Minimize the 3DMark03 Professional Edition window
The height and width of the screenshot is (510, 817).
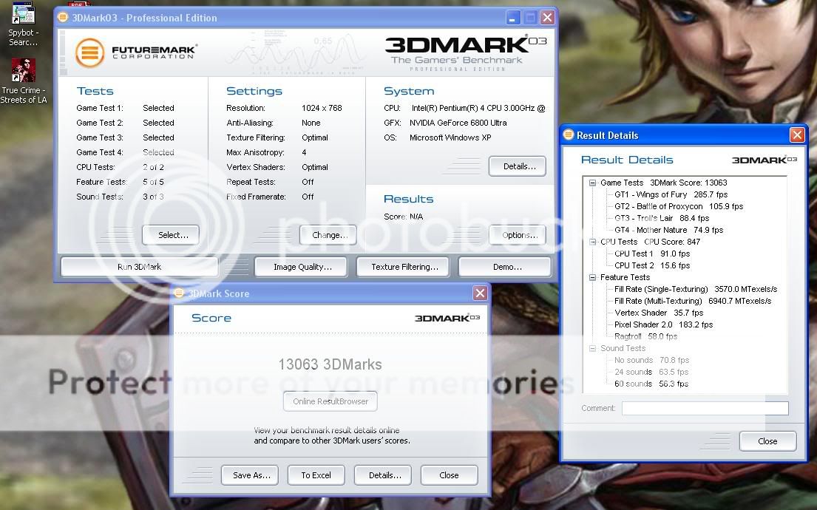tap(512, 18)
